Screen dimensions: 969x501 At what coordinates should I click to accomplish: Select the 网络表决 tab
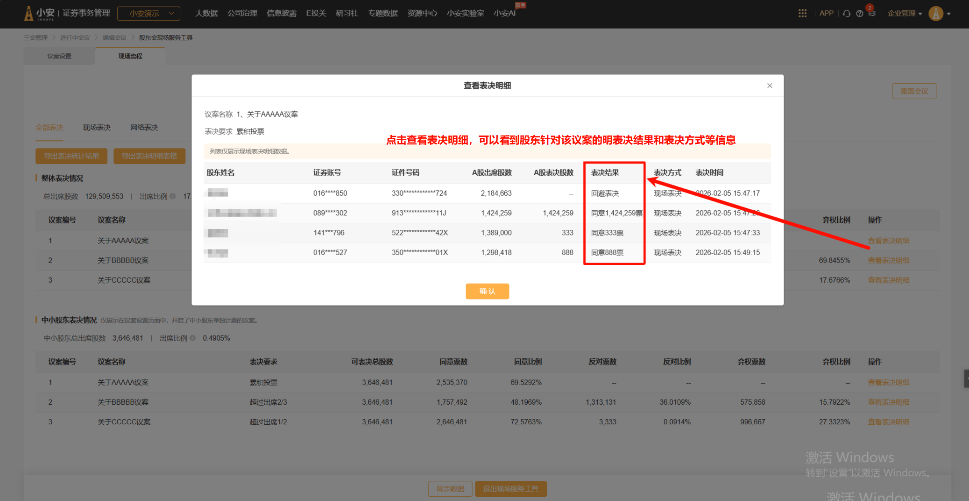(x=144, y=128)
